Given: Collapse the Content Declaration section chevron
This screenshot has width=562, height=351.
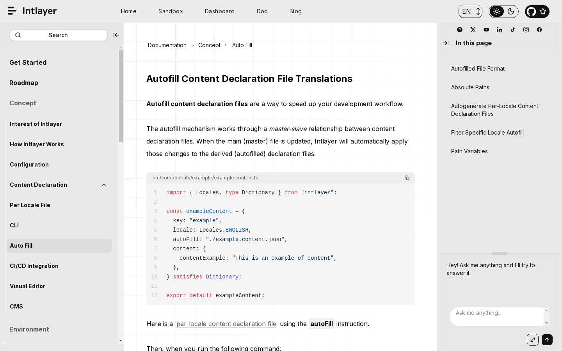Looking at the screenshot, I should (104, 185).
